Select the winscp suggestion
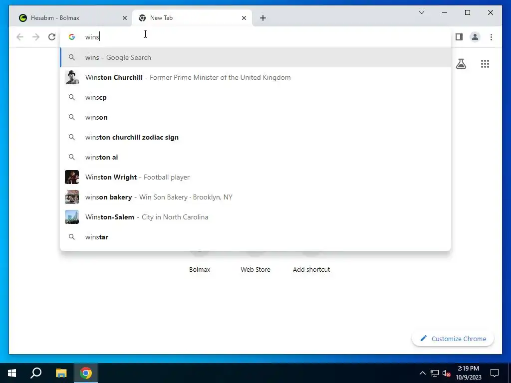 pyautogui.click(x=255, y=97)
